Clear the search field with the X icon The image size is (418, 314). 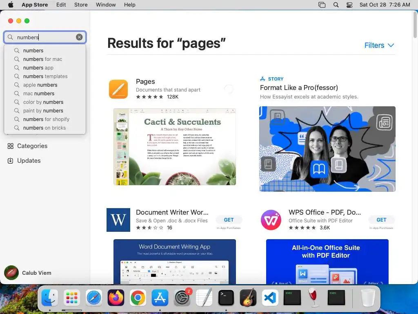[79, 37]
